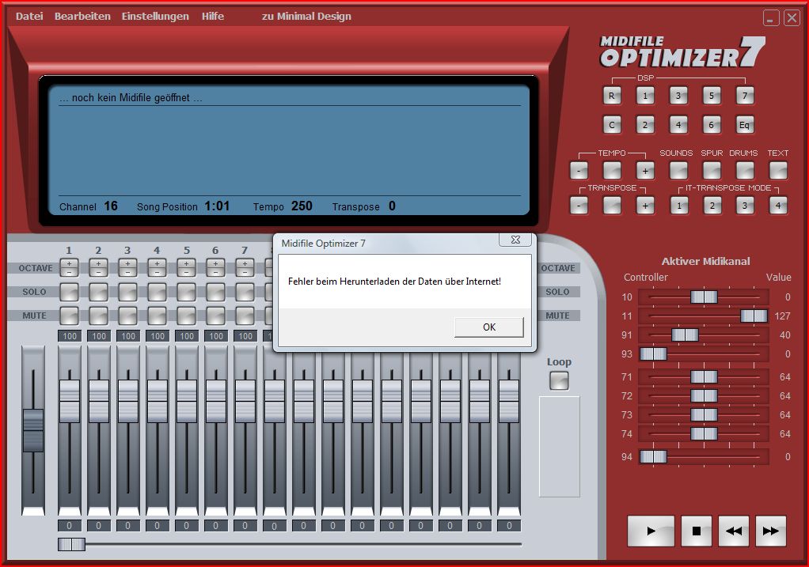Click the octave stepper for channel 4
This screenshot has height=567, width=809.
tap(158, 267)
